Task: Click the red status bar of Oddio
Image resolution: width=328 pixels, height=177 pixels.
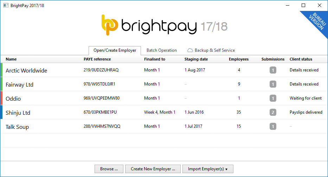Action: click(x=1, y=98)
